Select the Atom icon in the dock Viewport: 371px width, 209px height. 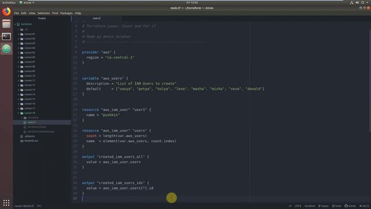tap(6, 49)
